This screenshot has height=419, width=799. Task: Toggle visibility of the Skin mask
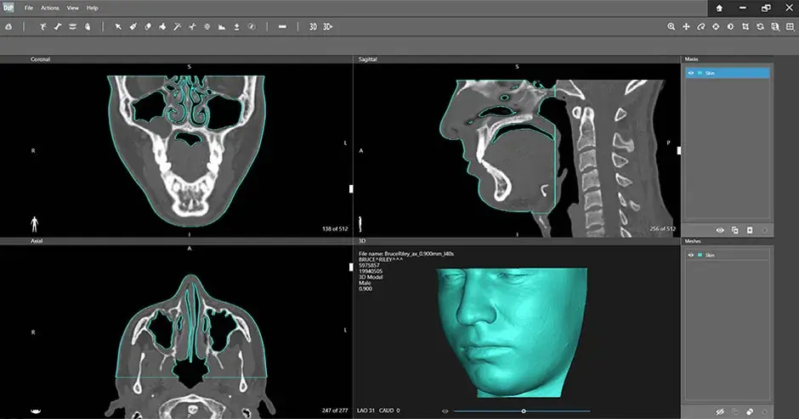pyautogui.click(x=691, y=74)
